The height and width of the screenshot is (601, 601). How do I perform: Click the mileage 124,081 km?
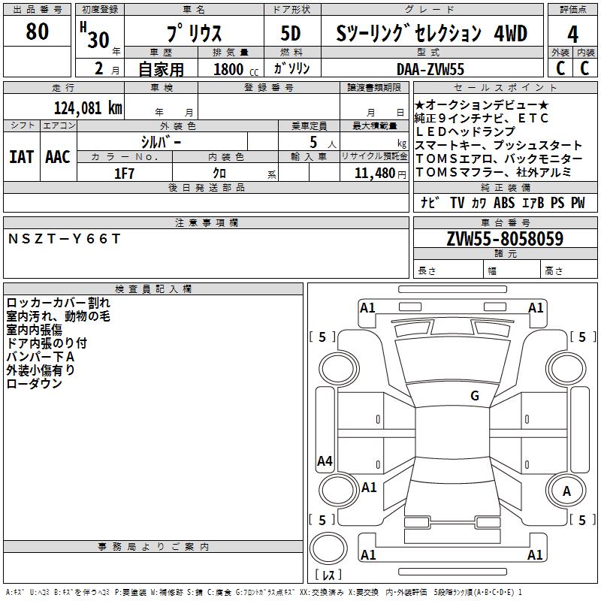(x=88, y=107)
